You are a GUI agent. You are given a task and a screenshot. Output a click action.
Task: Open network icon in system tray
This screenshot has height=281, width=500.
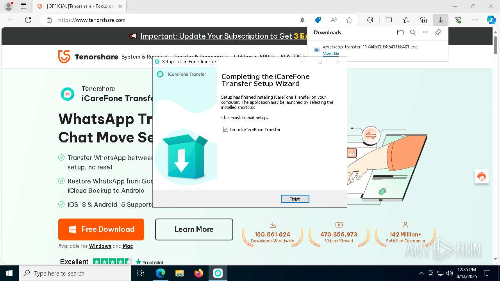440,273
